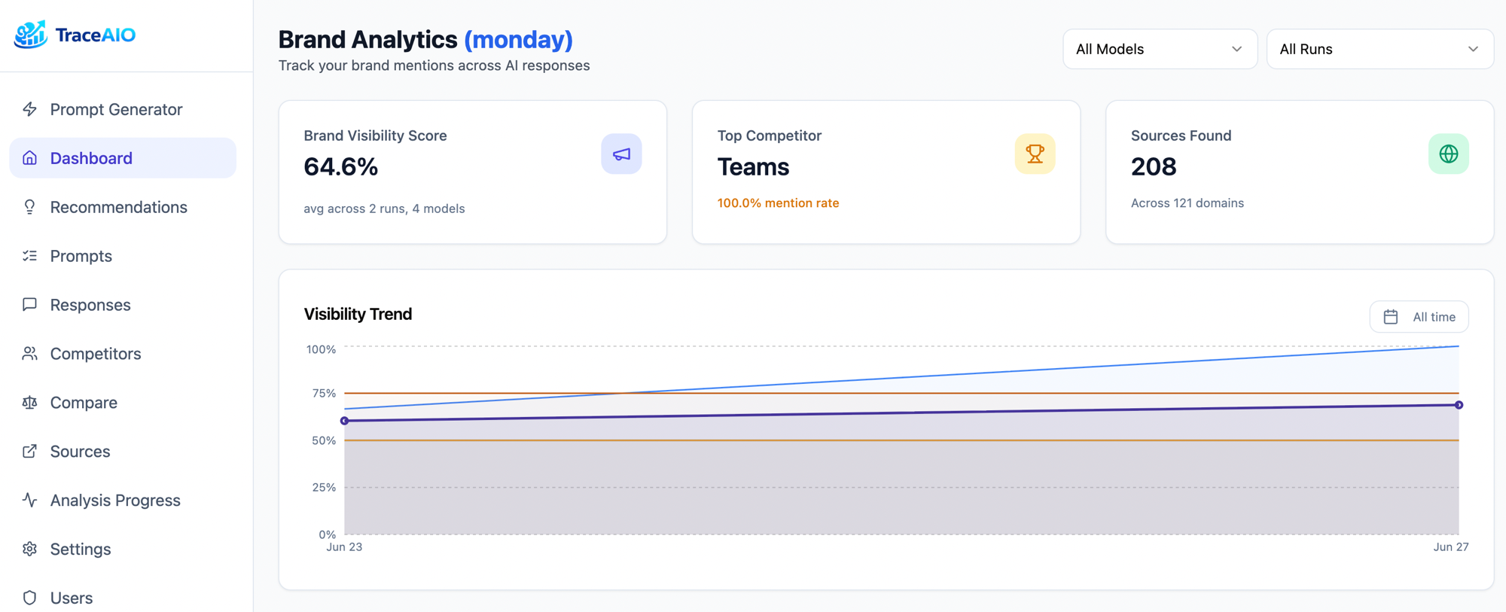
Task: Open the Users page
Action: [x=123, y=598]
